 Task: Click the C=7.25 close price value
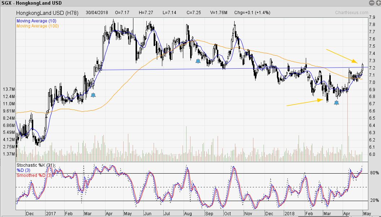(194, 13)
